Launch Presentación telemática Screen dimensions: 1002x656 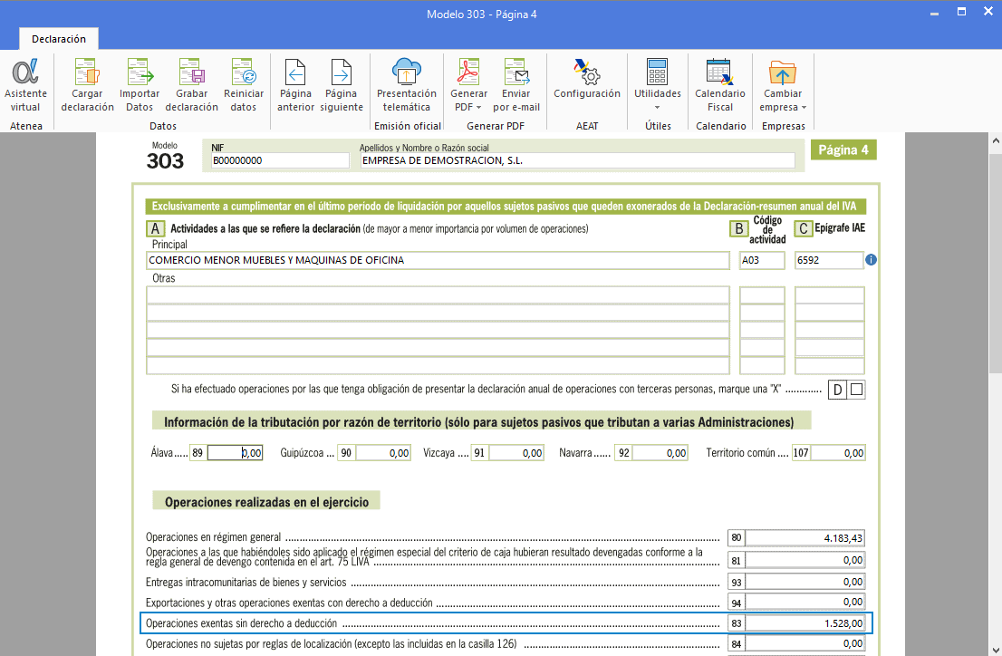point(407,86)
